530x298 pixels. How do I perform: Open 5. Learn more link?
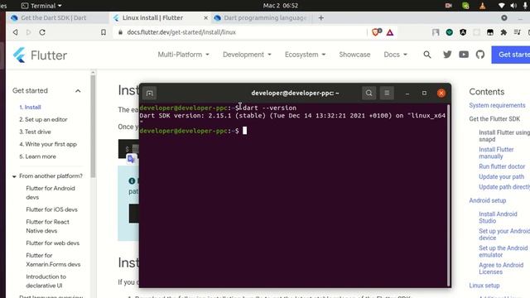[x=37, y=156]
